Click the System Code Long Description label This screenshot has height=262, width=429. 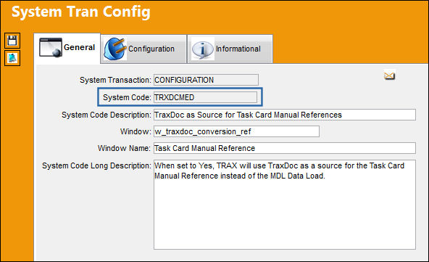(96, 165)
